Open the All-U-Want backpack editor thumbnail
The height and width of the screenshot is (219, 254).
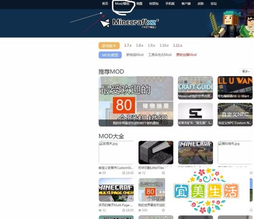[235, 88]
